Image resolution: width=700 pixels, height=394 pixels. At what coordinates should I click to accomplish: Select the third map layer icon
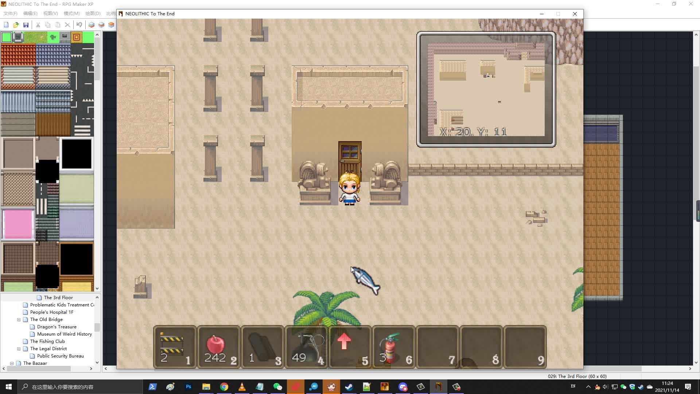click(x=111, y=25)
